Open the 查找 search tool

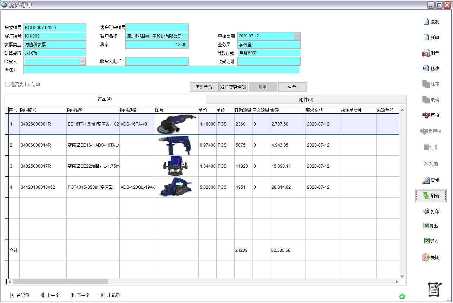pos(426,180)
